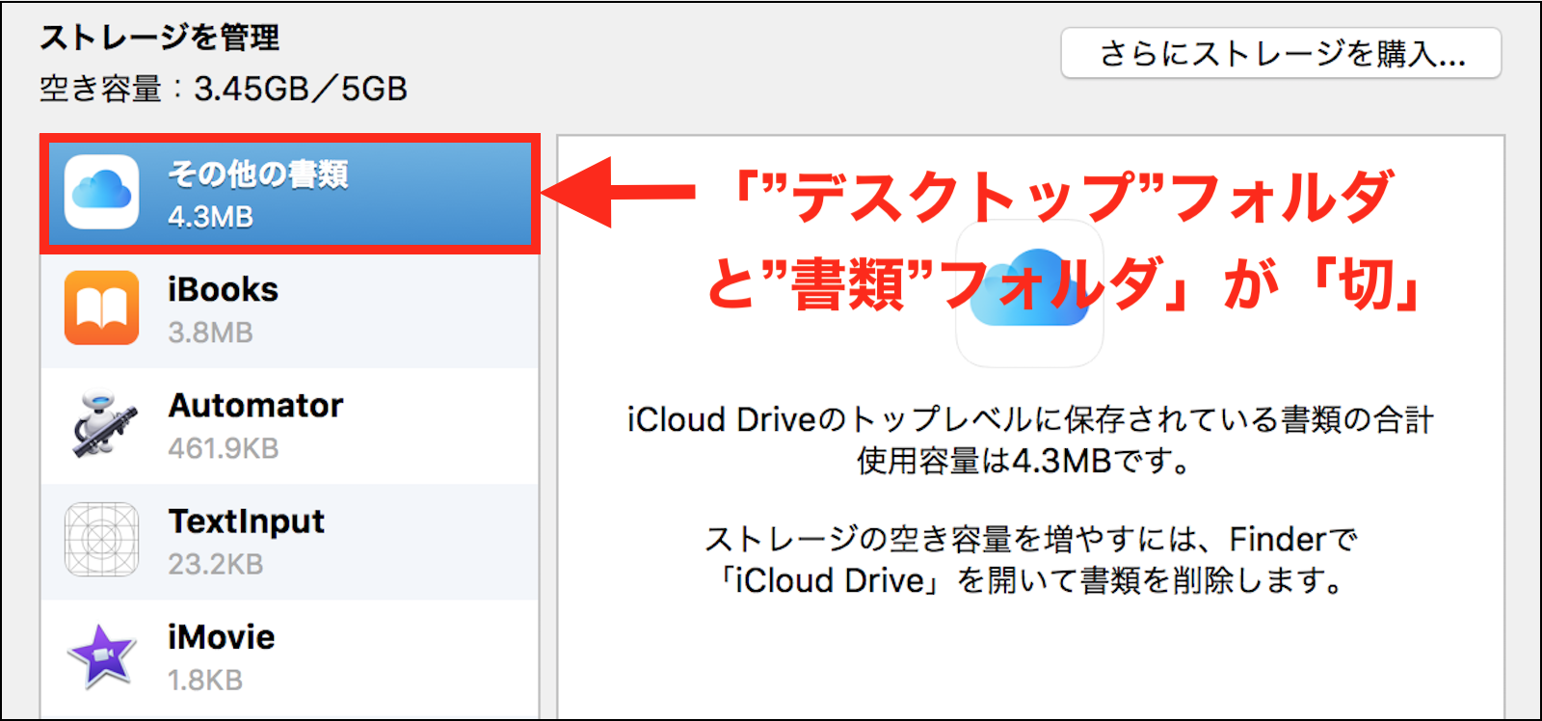Click さらにストレージを購入... button
Screen dimensions: 1542x721
(1281, 53)
